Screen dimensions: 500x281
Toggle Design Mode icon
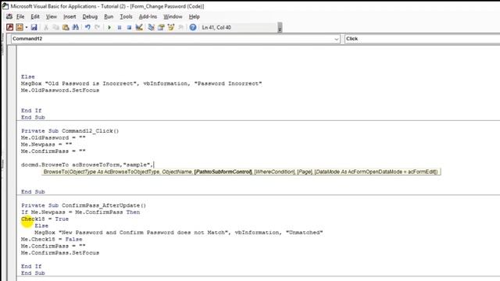139,27
